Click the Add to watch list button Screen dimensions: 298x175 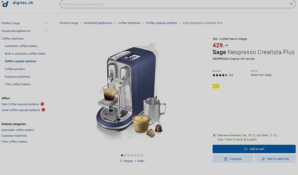pos(275,159)
